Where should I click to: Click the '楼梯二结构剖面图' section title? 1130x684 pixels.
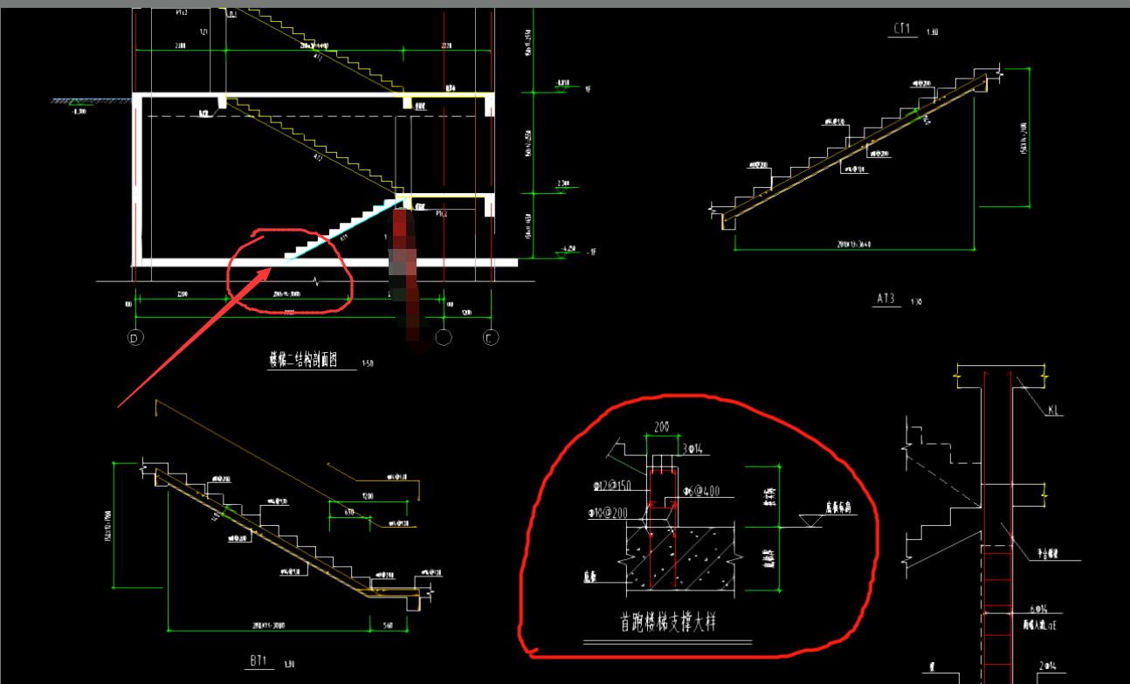pyautogui.click(x=303, y=359)
